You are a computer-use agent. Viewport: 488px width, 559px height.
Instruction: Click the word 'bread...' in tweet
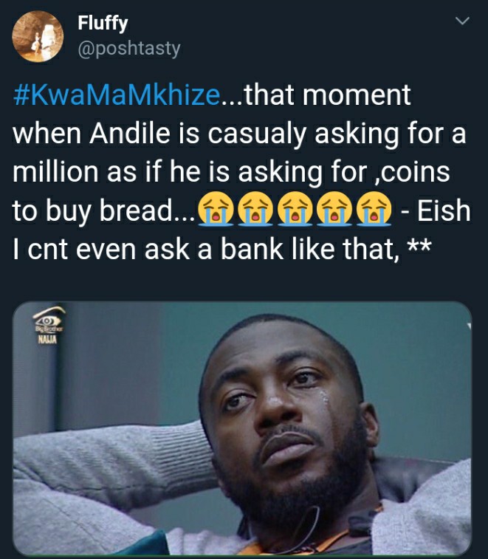point(147,210)
